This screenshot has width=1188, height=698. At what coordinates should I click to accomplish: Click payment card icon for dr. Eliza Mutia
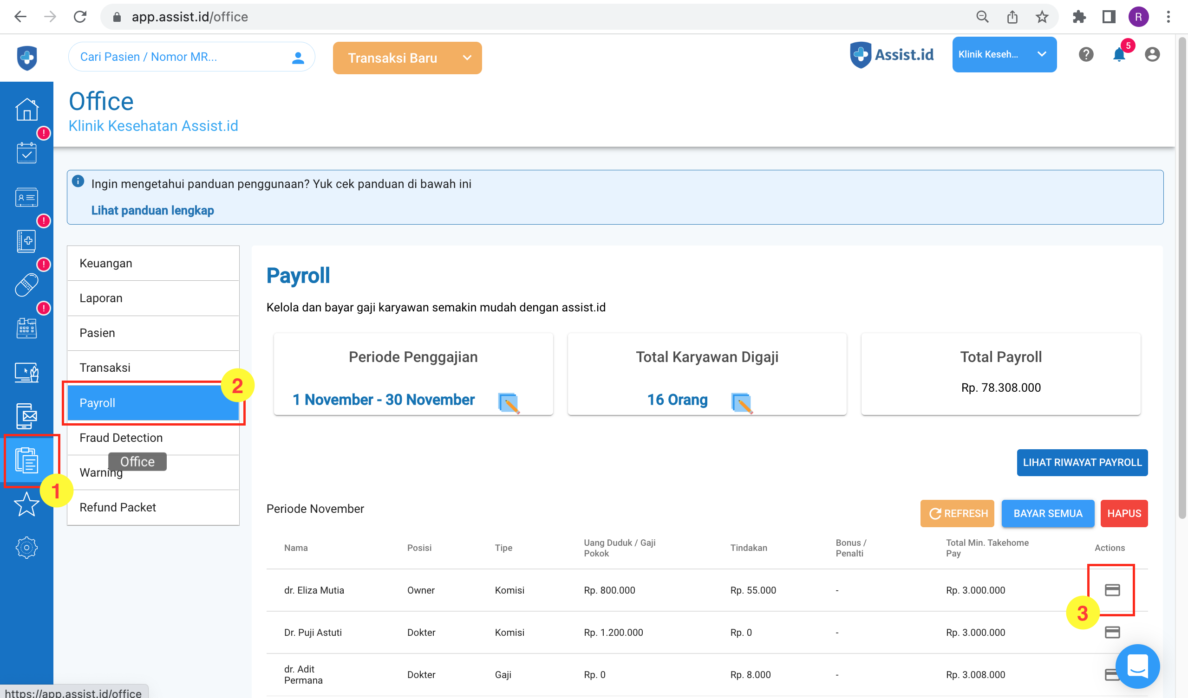tap(1112, 590)
